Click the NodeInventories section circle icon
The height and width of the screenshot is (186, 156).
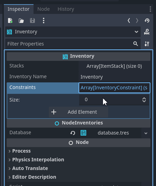(57, 123)
